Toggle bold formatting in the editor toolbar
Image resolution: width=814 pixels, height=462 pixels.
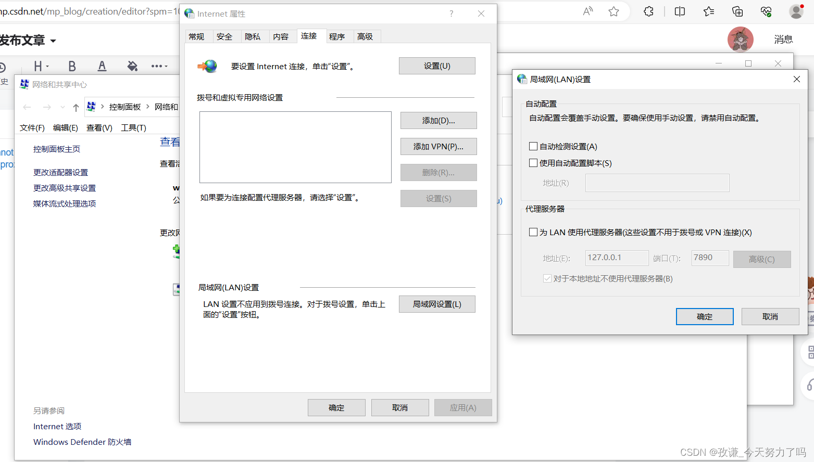[72, 66]
